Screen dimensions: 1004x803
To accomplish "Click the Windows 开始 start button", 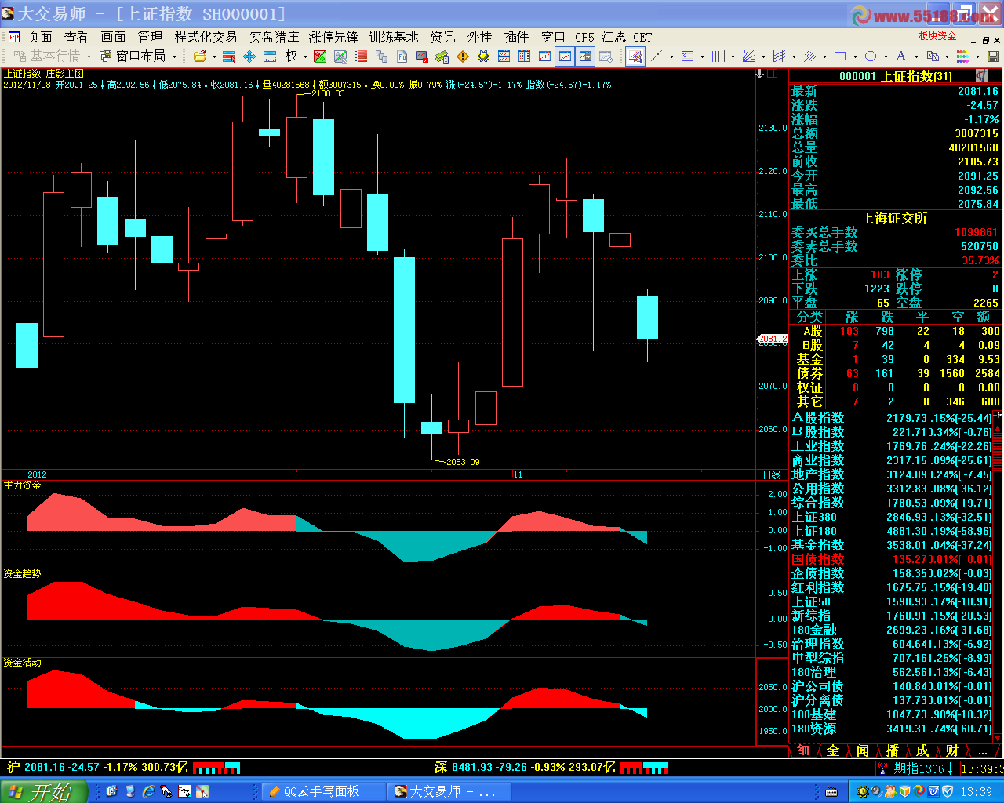I will [42, 791].
